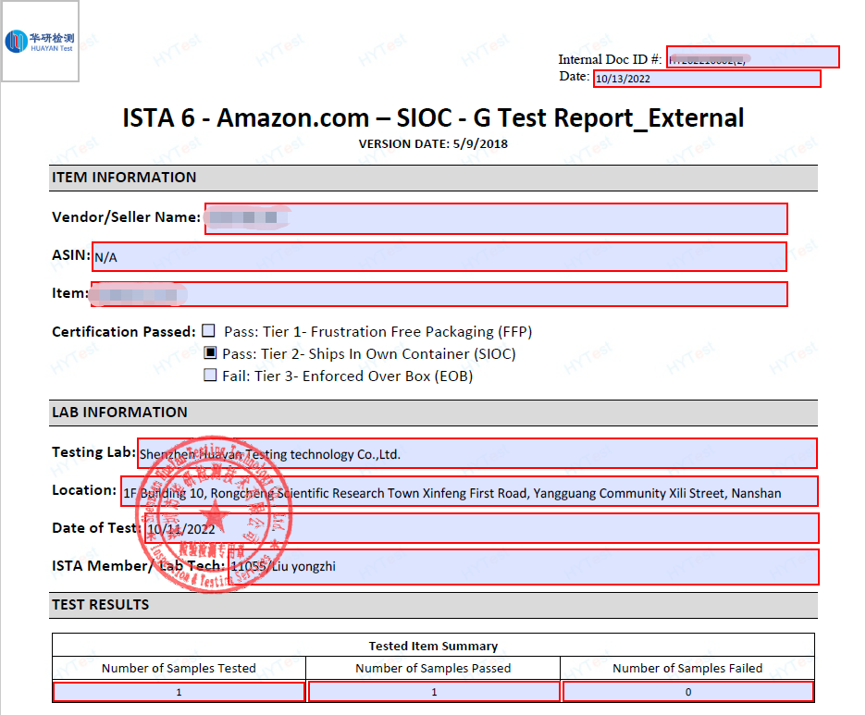Click into the Vendor/Seller Name field

pos(495,218)
